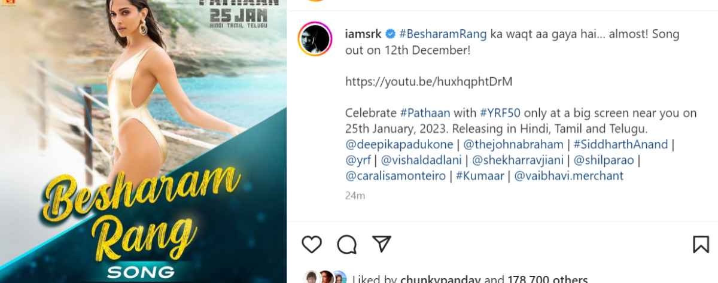Open the Besharam Rang song poster image
The height and width of the screenshot is (283, 718).
(x=143, y=141)
